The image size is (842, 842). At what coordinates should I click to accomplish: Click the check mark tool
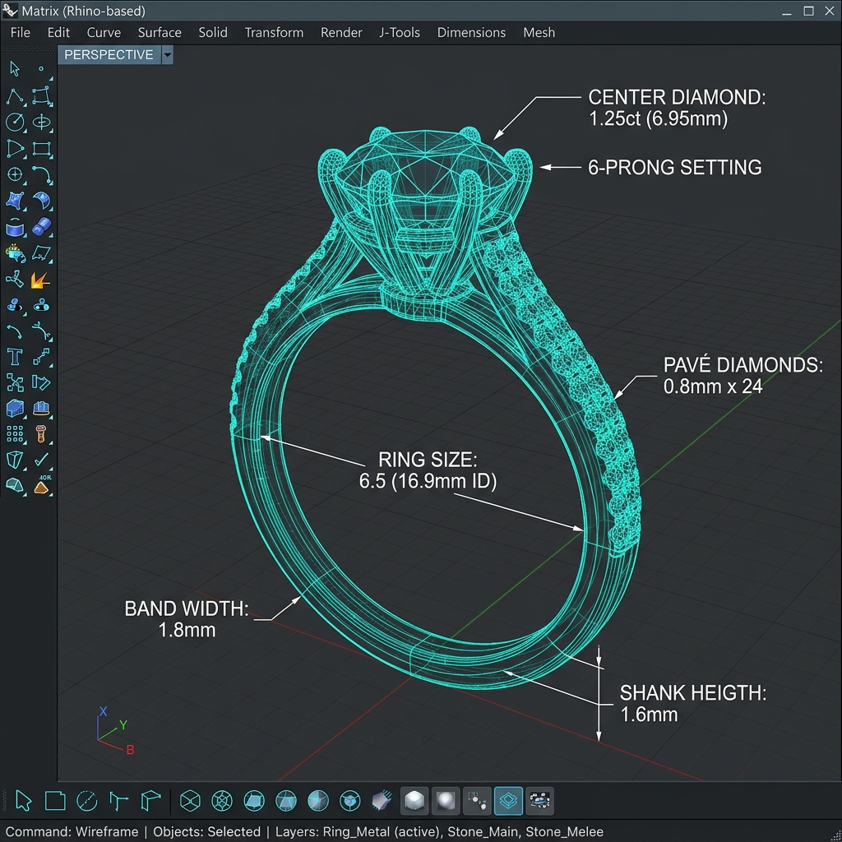(41, 460)
